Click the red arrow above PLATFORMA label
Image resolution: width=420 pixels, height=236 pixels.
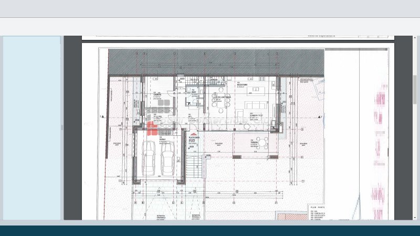pyautogui.click(x=192, y=135)
